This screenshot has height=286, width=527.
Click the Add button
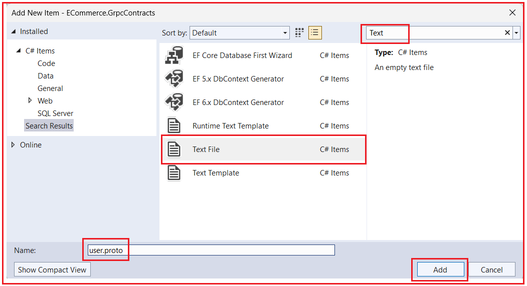[440, 269]
